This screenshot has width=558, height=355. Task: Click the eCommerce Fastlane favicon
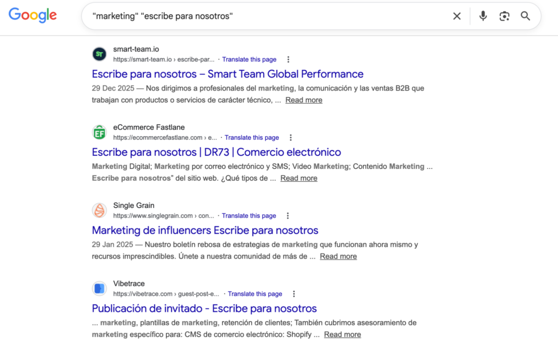tap(99, 132)
